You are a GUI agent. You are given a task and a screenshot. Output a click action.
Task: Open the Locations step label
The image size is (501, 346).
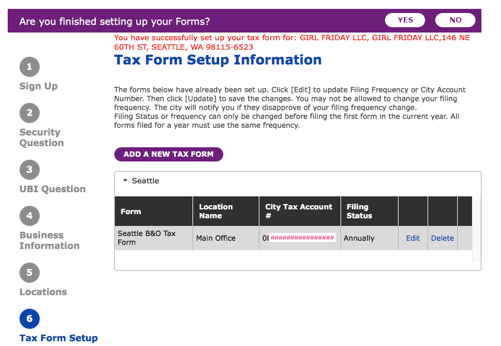coord(43,292)
